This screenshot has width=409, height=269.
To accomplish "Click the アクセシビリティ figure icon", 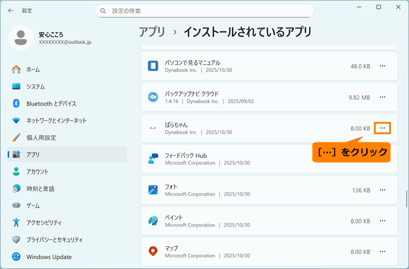I will tap(16, 222).
